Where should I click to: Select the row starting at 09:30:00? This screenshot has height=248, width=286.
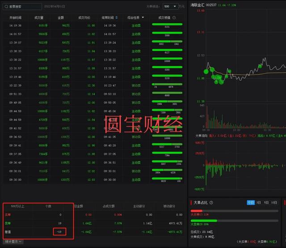coord(93,180)
